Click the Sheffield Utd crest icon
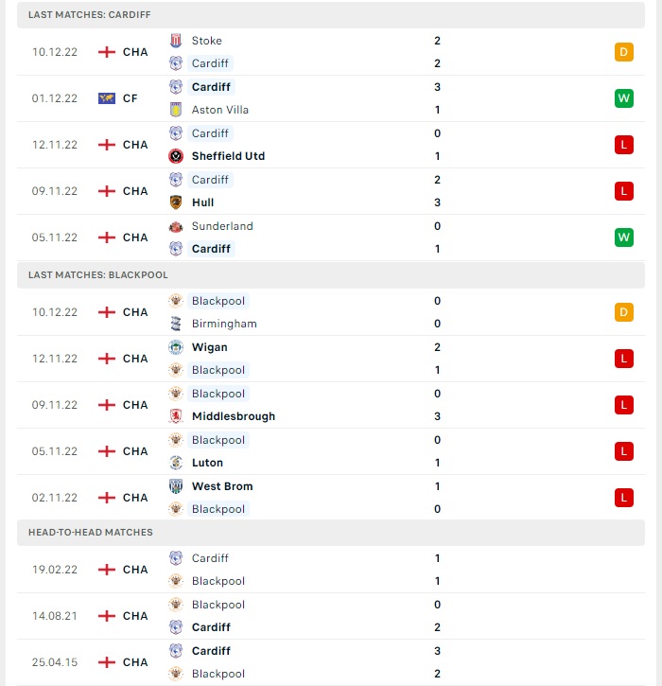 coord(176,156)
